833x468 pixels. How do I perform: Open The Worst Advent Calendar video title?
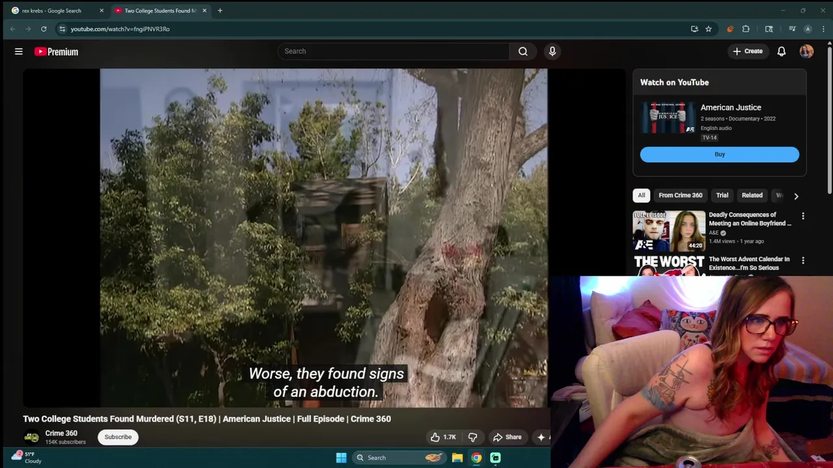point(749,263)
